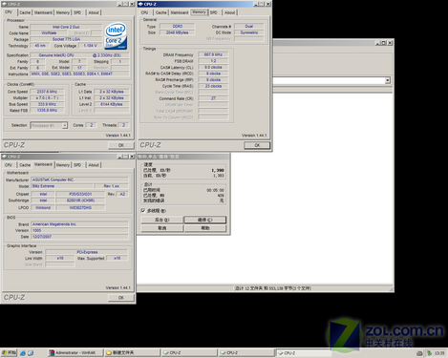Click the 帮助 button in the WinRAR dialog

(x=205, y=228)
